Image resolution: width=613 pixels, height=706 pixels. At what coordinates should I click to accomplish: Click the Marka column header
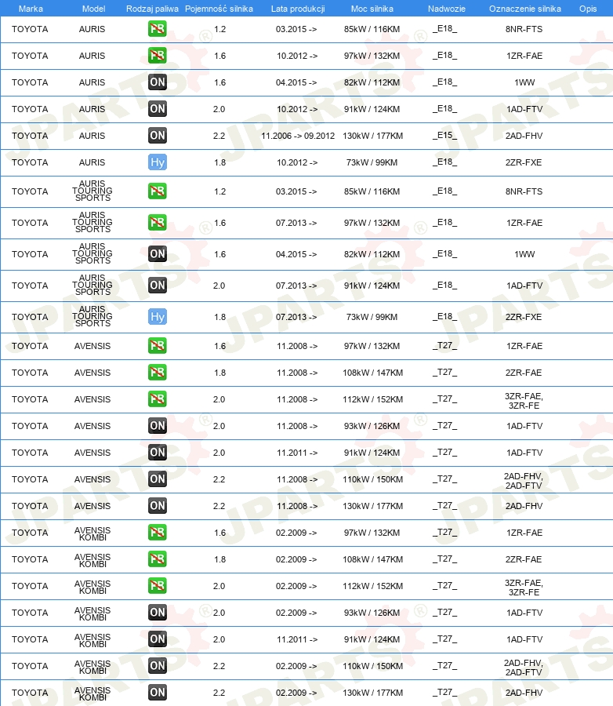(31, 9)
